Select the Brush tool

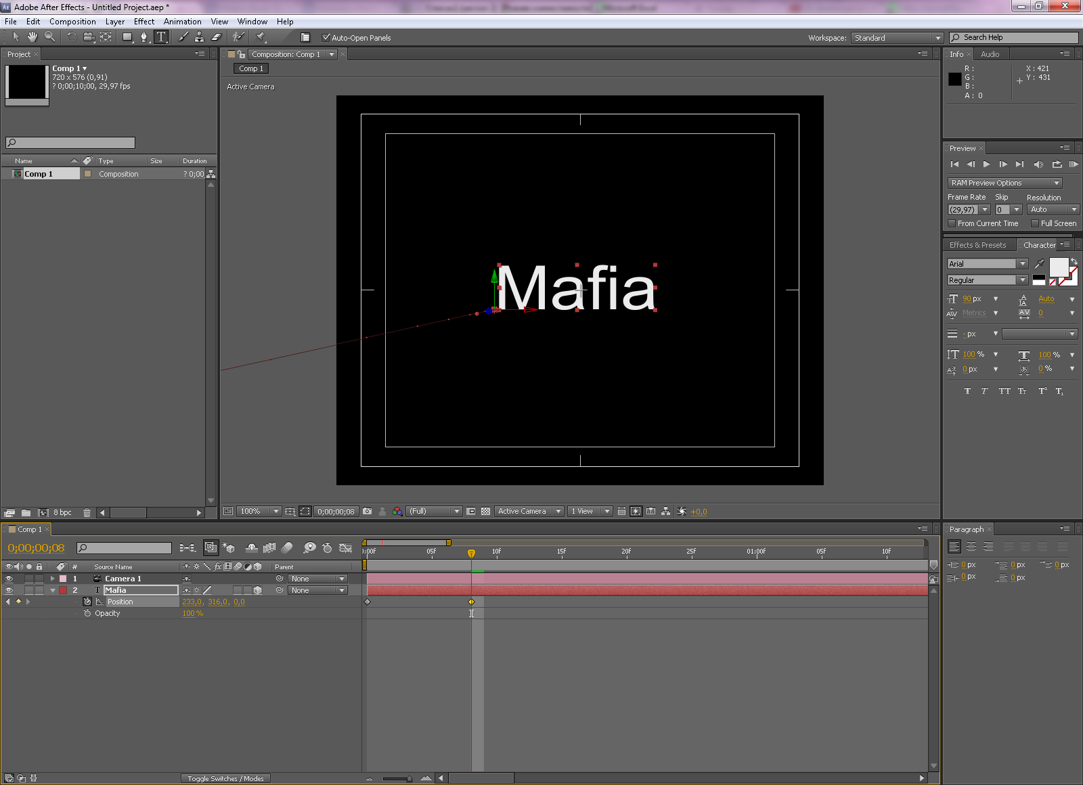tap(183, 37)
